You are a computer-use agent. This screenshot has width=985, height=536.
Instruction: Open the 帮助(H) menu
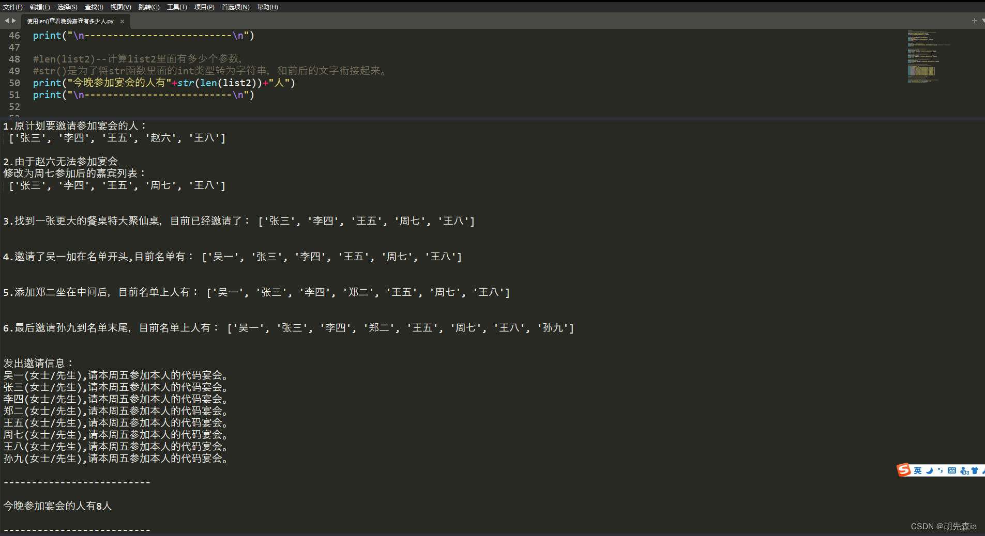coord(267,7)
